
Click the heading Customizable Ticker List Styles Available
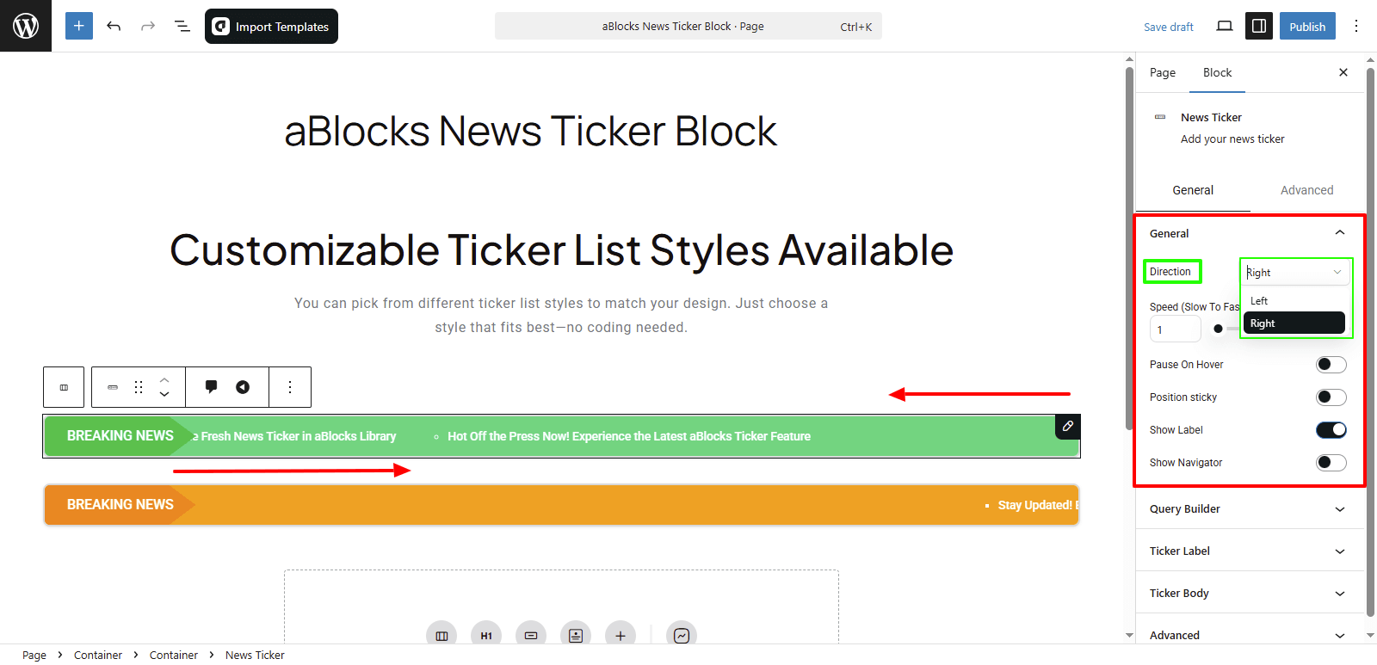coord(561,250)
